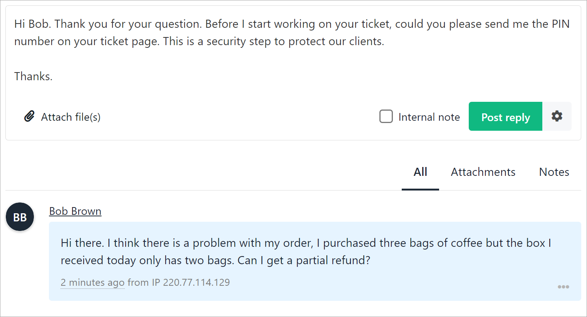Screen dimensions: 587x317
Task: Switch to the All tab
Action: (420, 172)
